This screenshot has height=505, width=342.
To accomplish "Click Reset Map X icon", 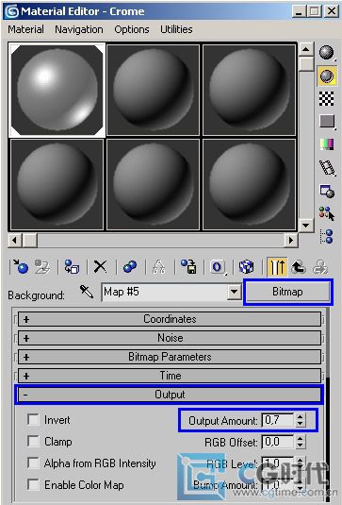I will pyautogui.click(x=100, y=267).
